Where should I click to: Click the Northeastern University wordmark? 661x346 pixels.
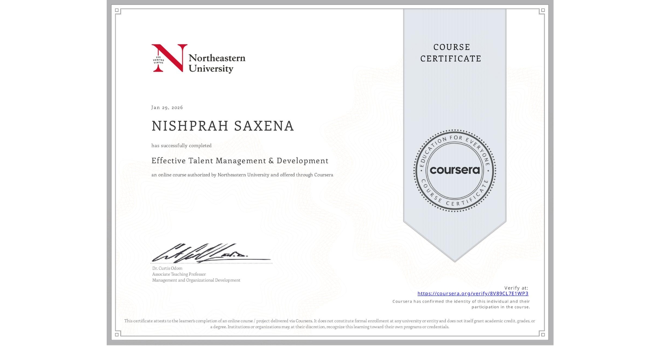click(x=217, y=63)
